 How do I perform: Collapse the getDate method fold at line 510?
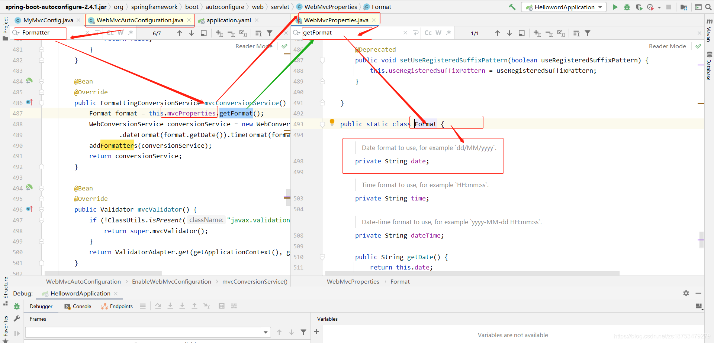pyautogui.click(x=322, y=257)
